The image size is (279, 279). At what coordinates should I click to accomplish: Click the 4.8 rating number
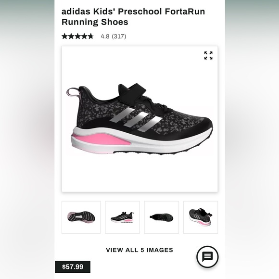click(x=105, y=37)
